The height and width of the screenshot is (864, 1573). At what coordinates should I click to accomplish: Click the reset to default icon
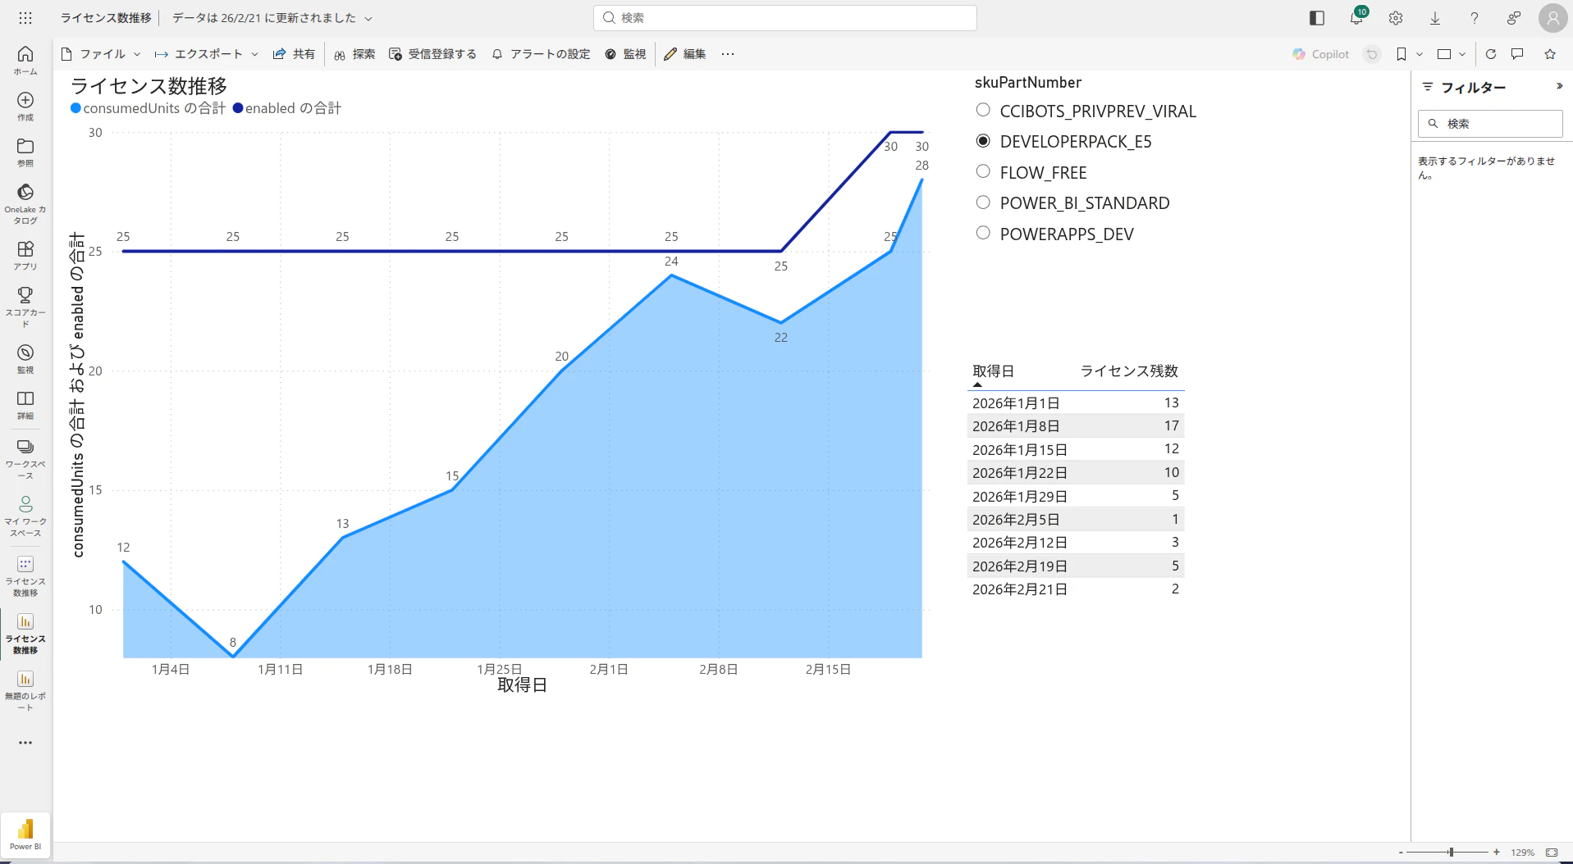[1372, 54]
